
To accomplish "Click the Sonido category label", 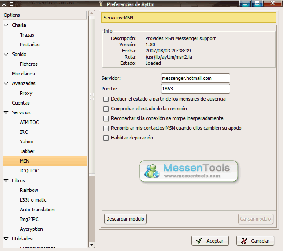I will [19, 54].
